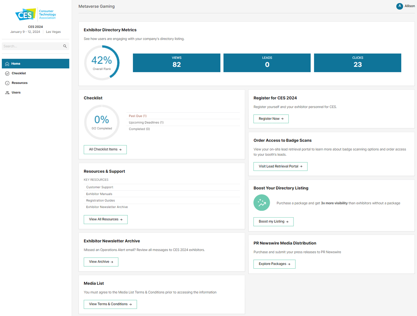Image resolution: width=417 pixels, height=316 pixels.
Task: Click the Checklist checkmark icon in sidebar
Action: [x=7, y=74]
